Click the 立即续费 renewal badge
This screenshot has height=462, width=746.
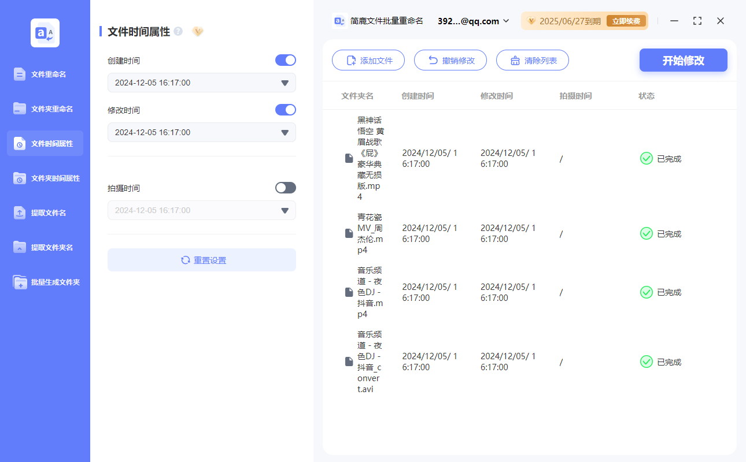[x=626, y=20]
